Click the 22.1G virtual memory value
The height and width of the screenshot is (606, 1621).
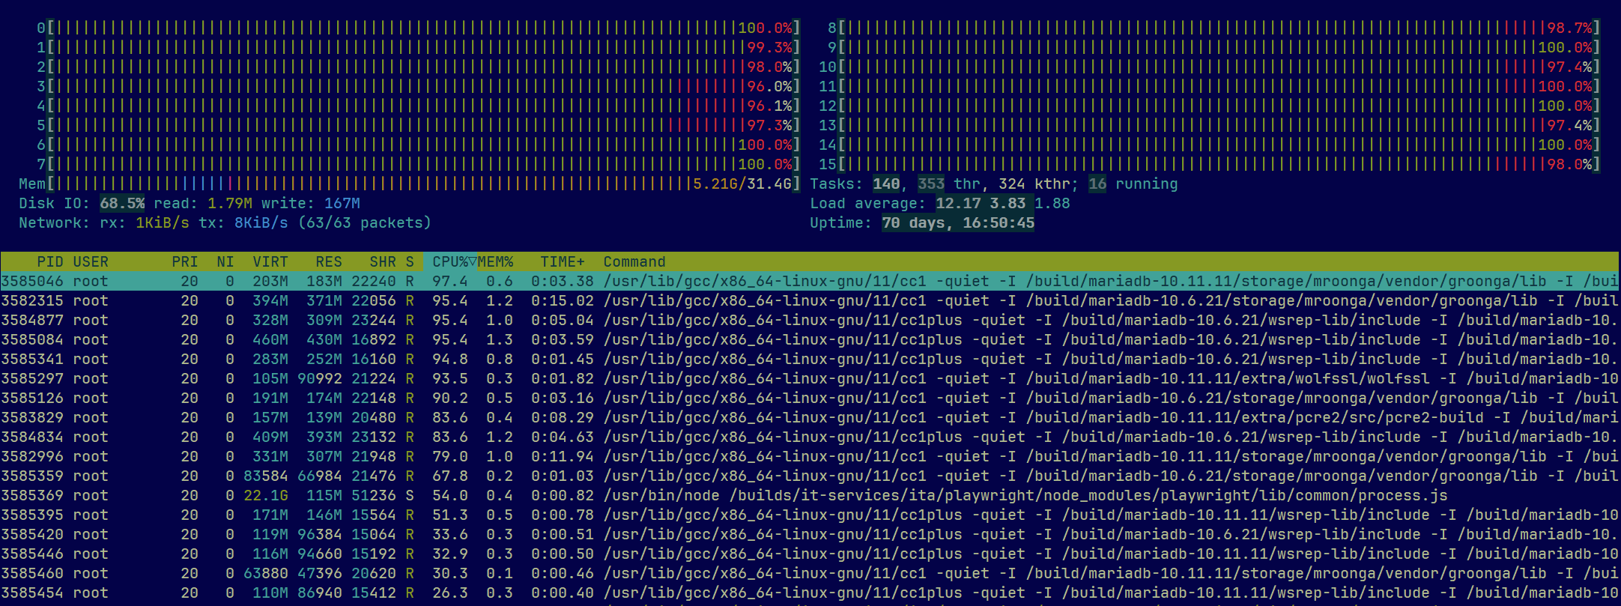266,495
